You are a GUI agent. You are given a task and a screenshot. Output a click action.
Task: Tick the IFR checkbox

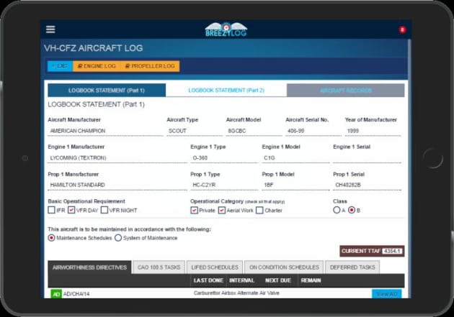[x=51, y=210]
